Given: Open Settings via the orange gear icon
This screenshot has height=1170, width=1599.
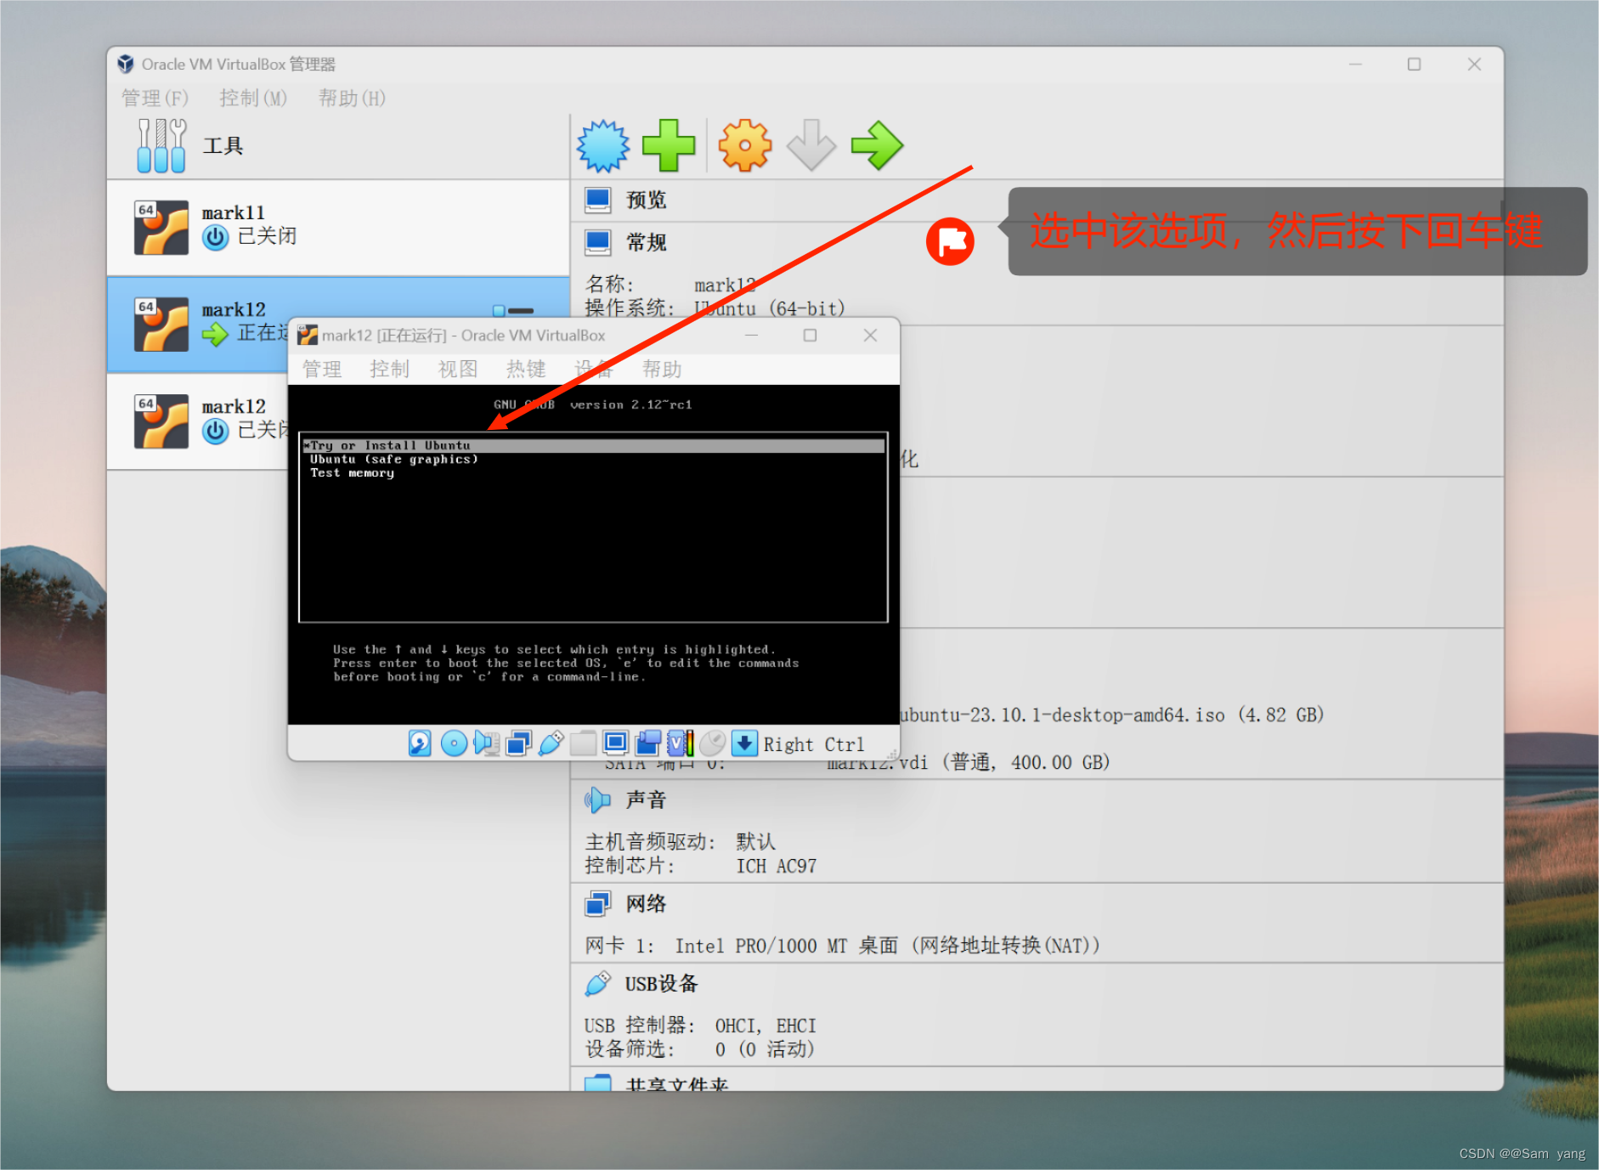Looking at the screenshot, I should (745, 146).
